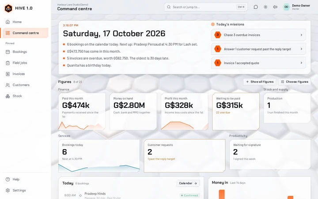This screenshot has width=318, height=199.
Task: Click the Saturday, 17 October 2026 heading
Action: pyautogui.click(x=114, y=34)
